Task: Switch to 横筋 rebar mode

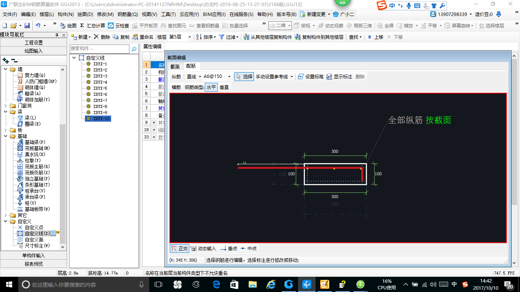Action: [x=176, y=87]
